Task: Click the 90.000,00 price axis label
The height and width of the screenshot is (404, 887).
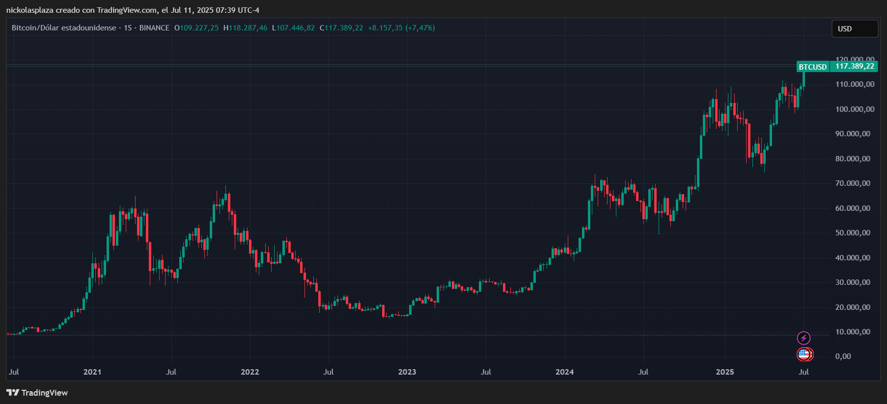Action: [853, 134]
